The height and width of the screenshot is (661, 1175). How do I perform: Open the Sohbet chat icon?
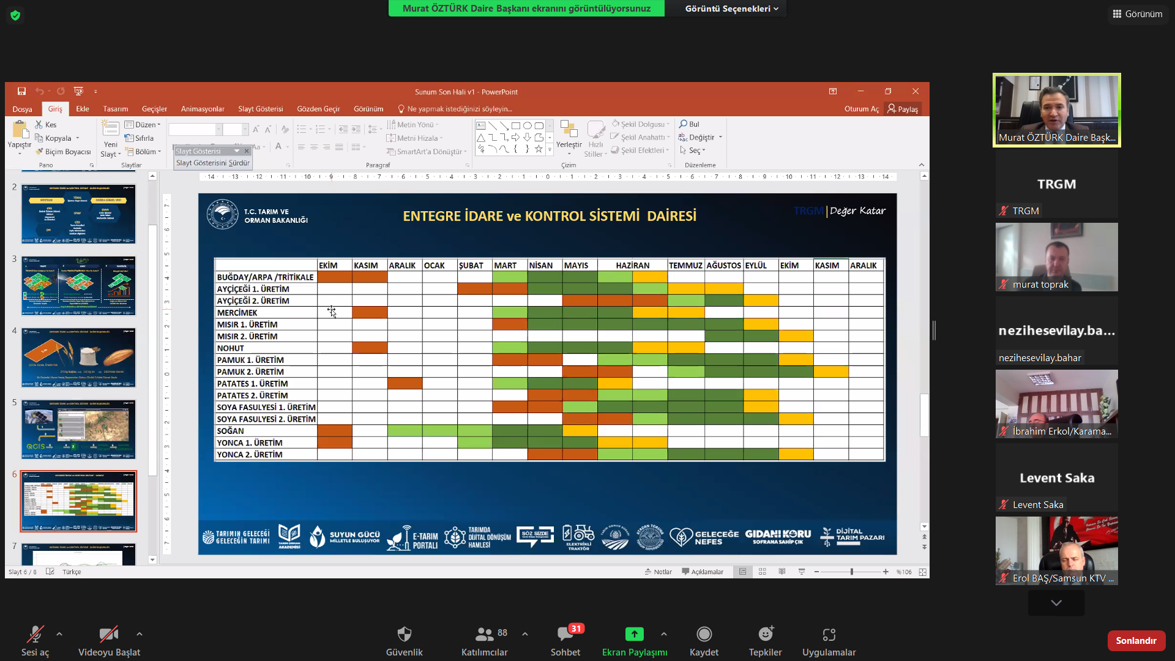(x=564, y=634)
